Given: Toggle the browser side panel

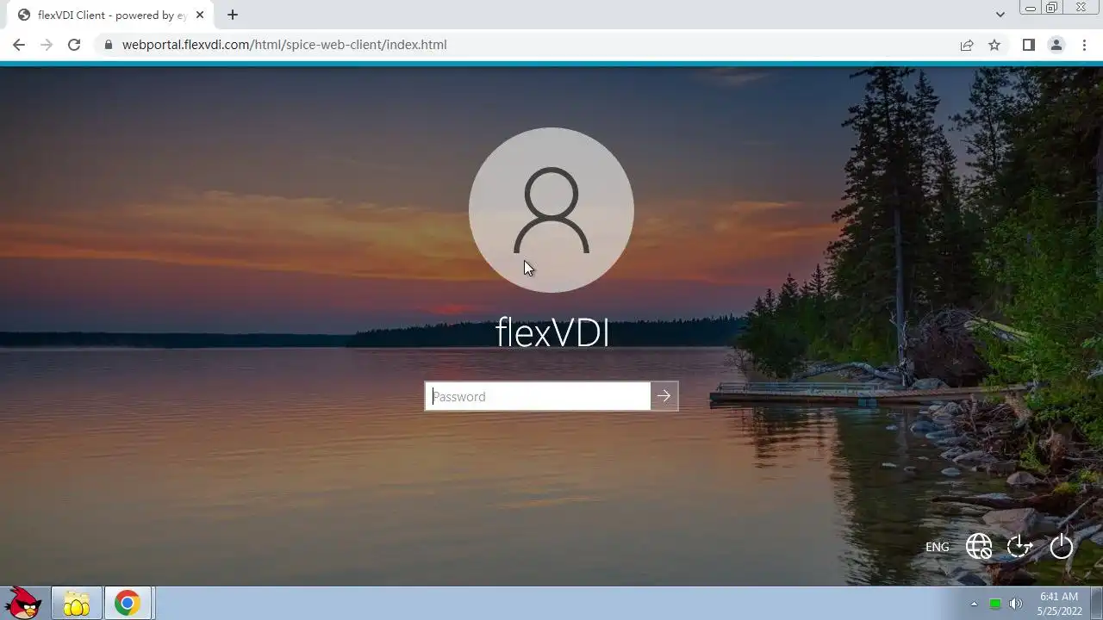Looking at the screenshot, I should coord(1029,45).
